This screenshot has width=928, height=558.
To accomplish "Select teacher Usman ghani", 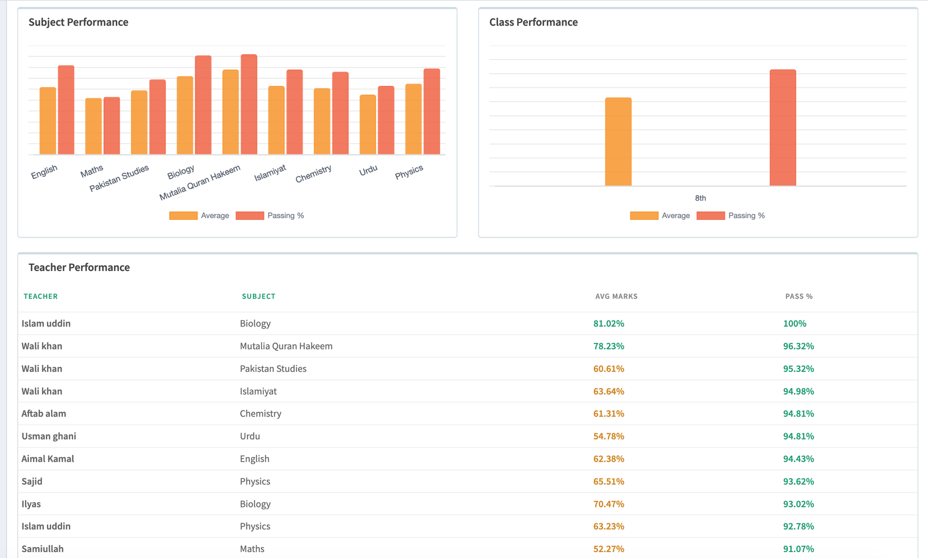I will 49,436.
